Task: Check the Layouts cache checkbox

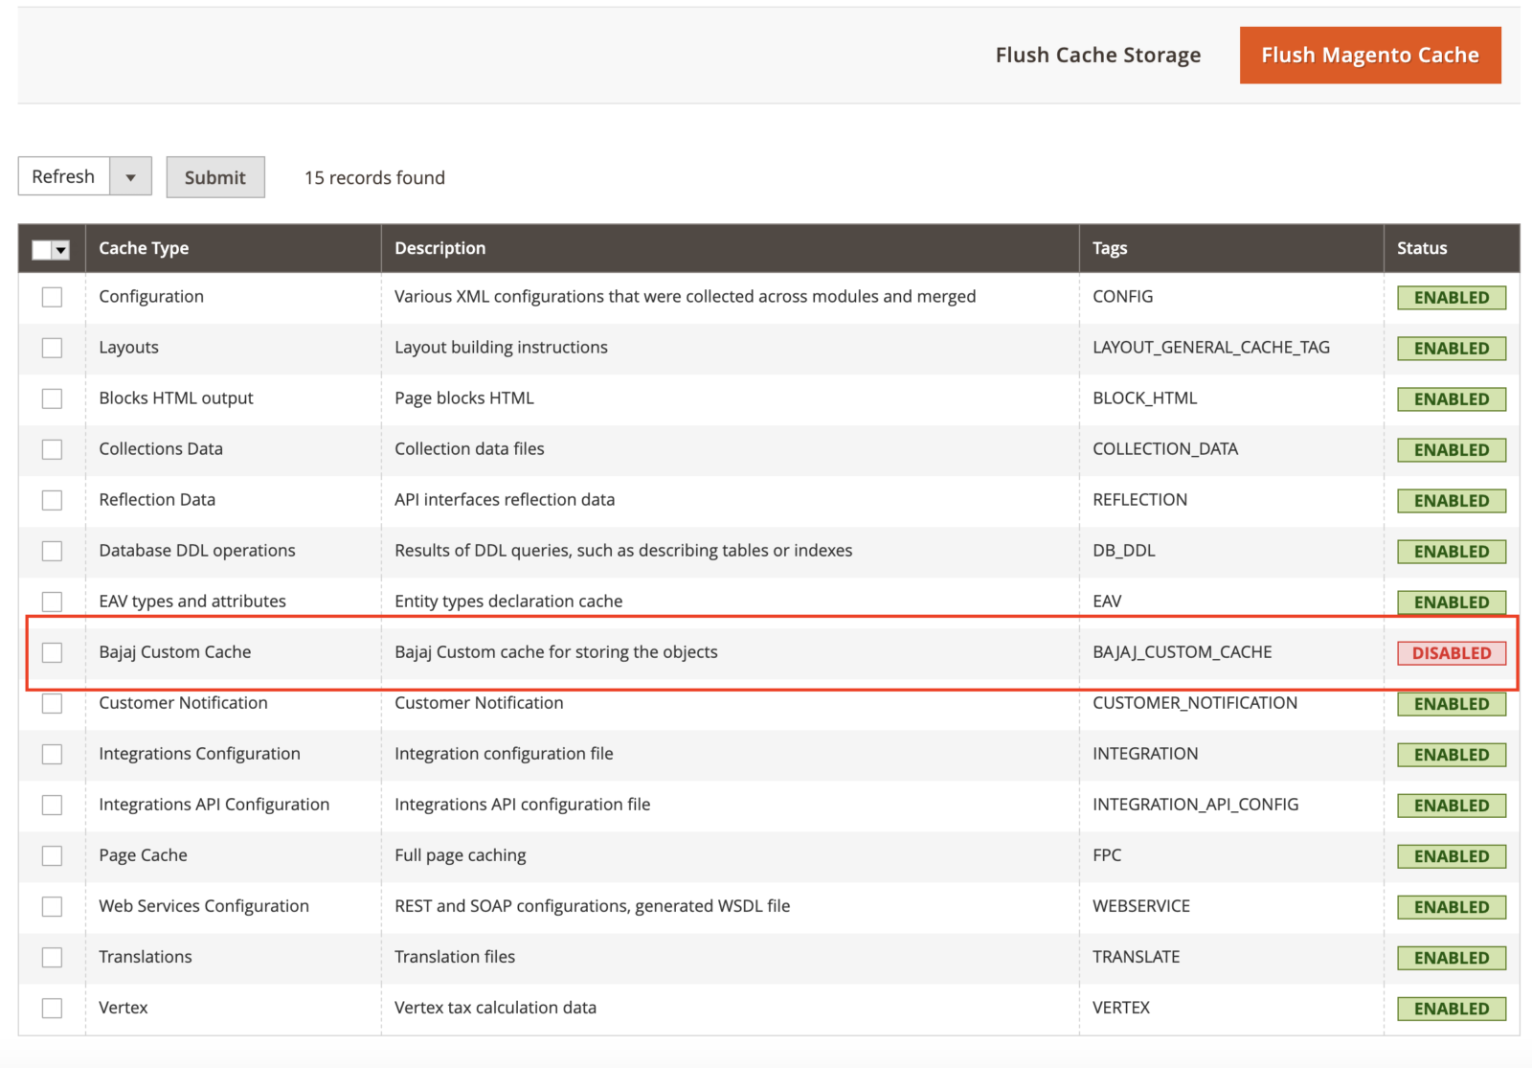Action: coord(52,348)
